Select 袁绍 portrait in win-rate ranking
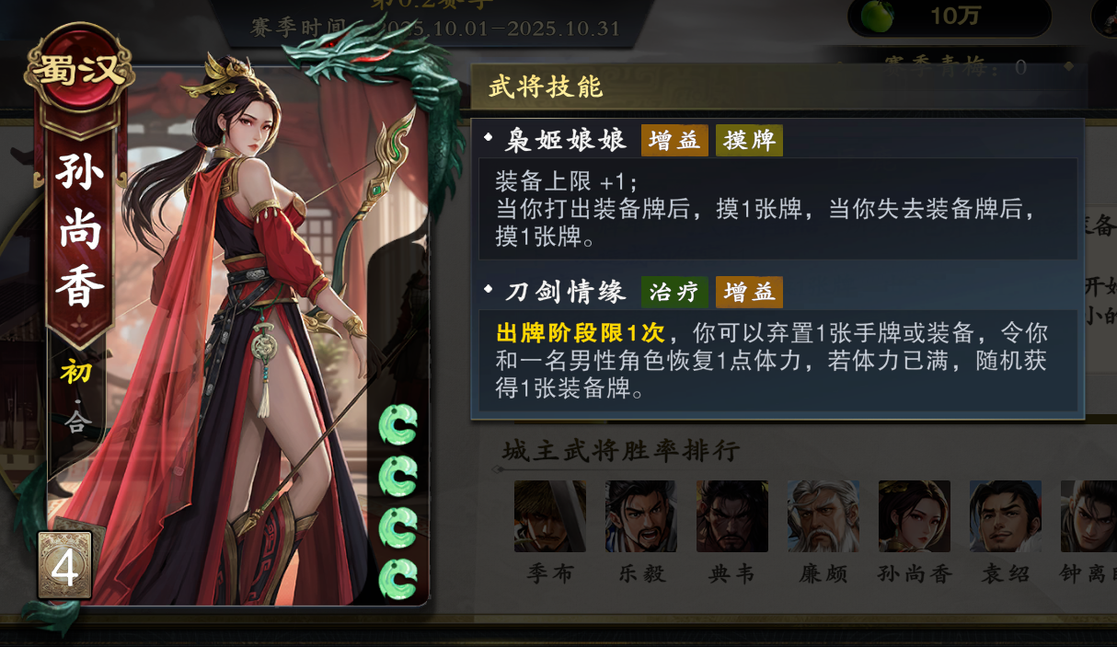This screenshot has width=1117, height=647. pyautogui.click(x=1005, y=516)
